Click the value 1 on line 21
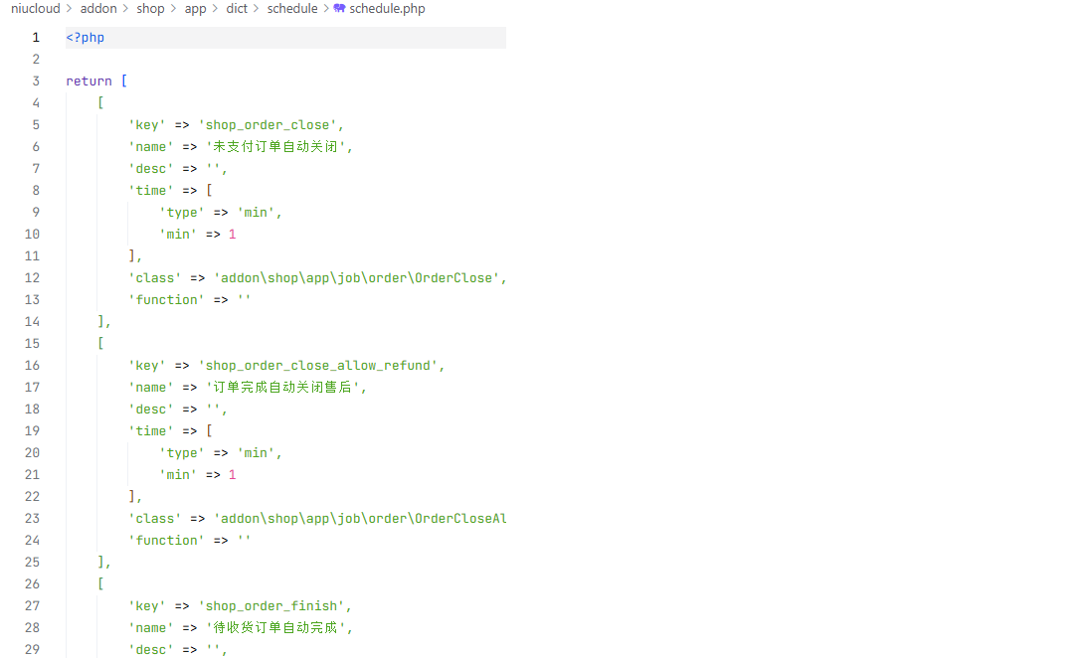 click(233, 475)
